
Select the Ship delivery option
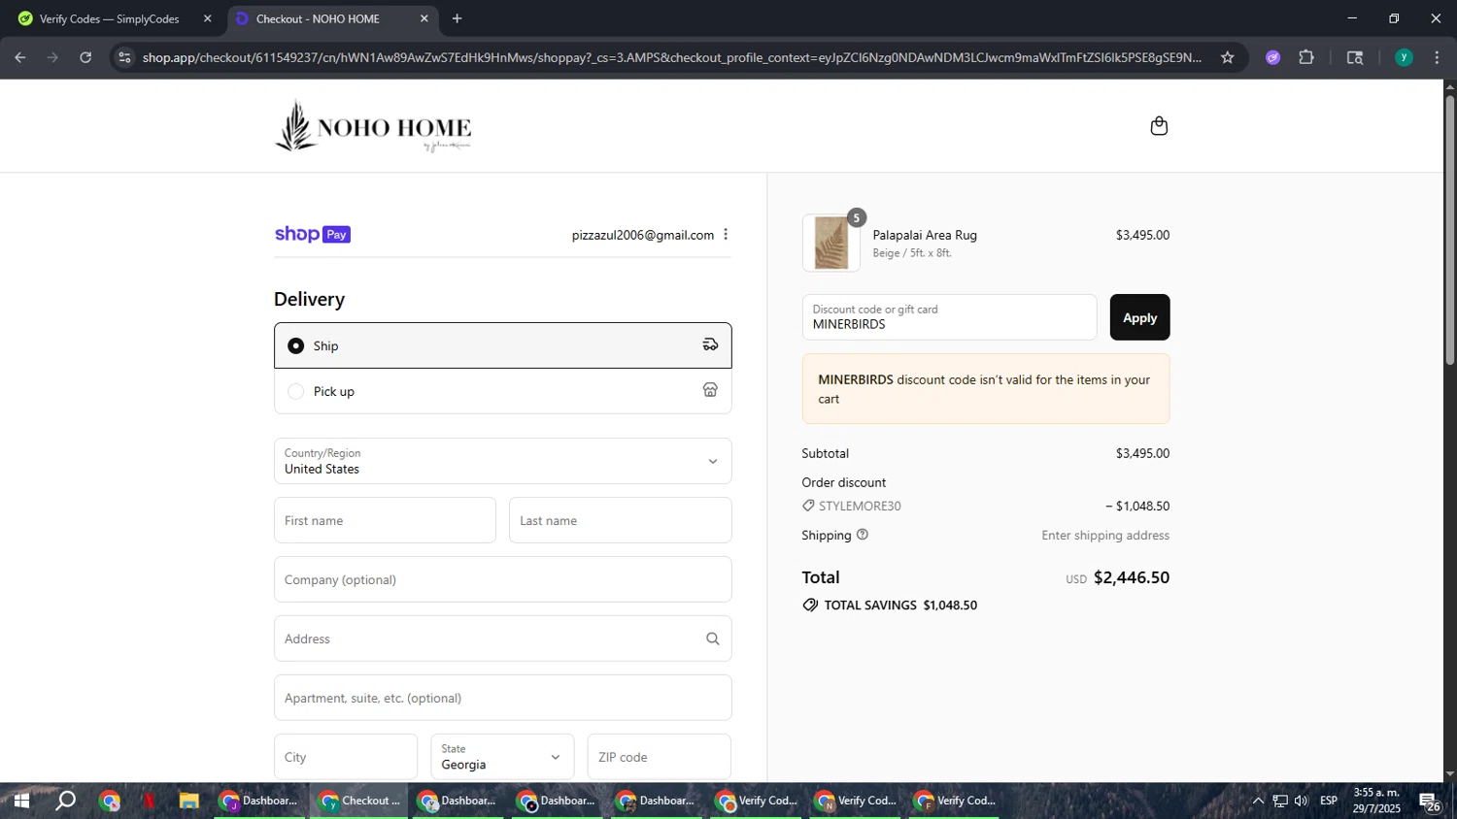tap(503, 345)
